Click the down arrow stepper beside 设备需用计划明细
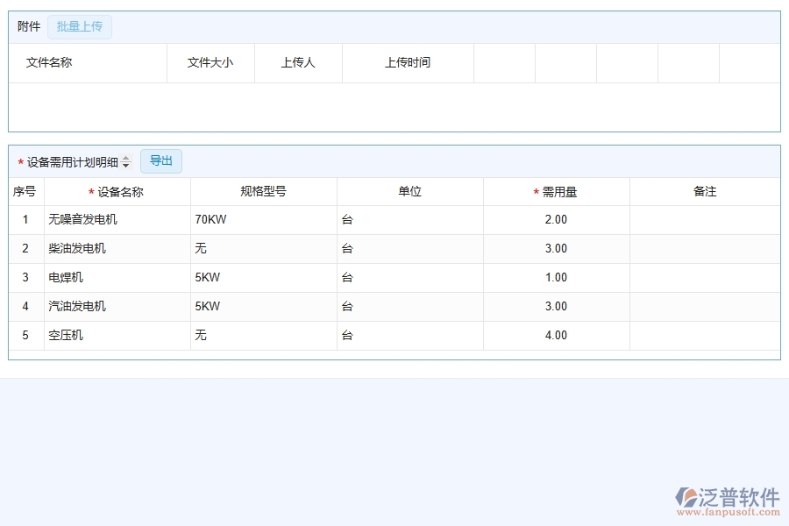This screenshot has width=789, height=526. coord(125,165)
